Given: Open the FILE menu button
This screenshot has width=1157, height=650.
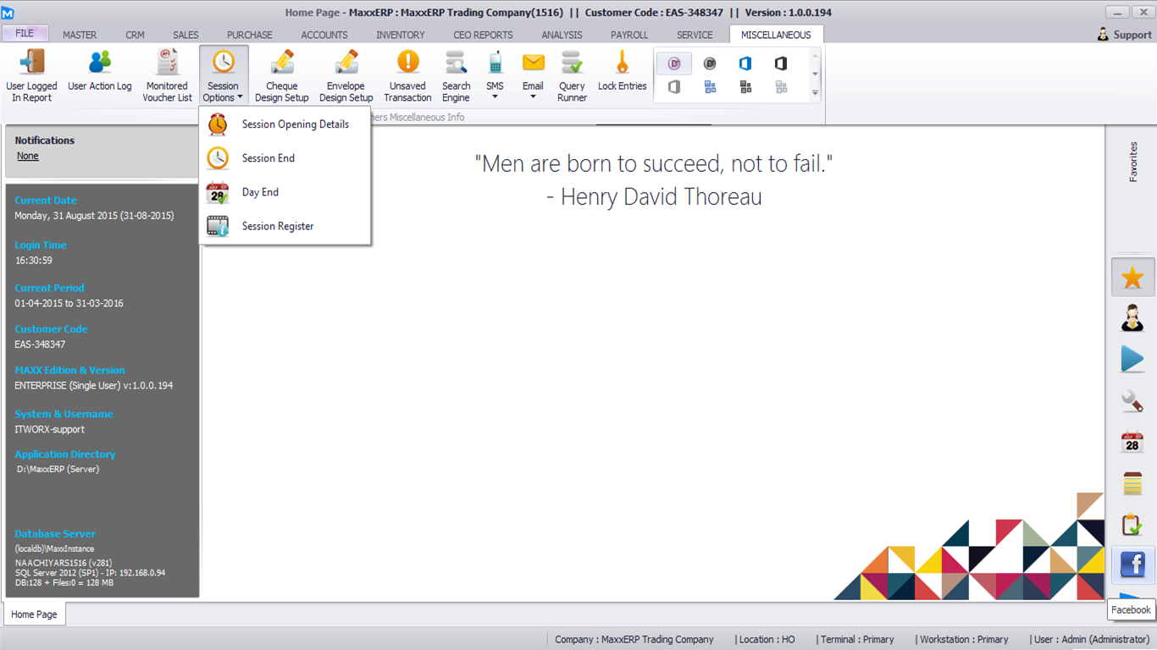Looking at the screenshot, I should coord(25,34).
